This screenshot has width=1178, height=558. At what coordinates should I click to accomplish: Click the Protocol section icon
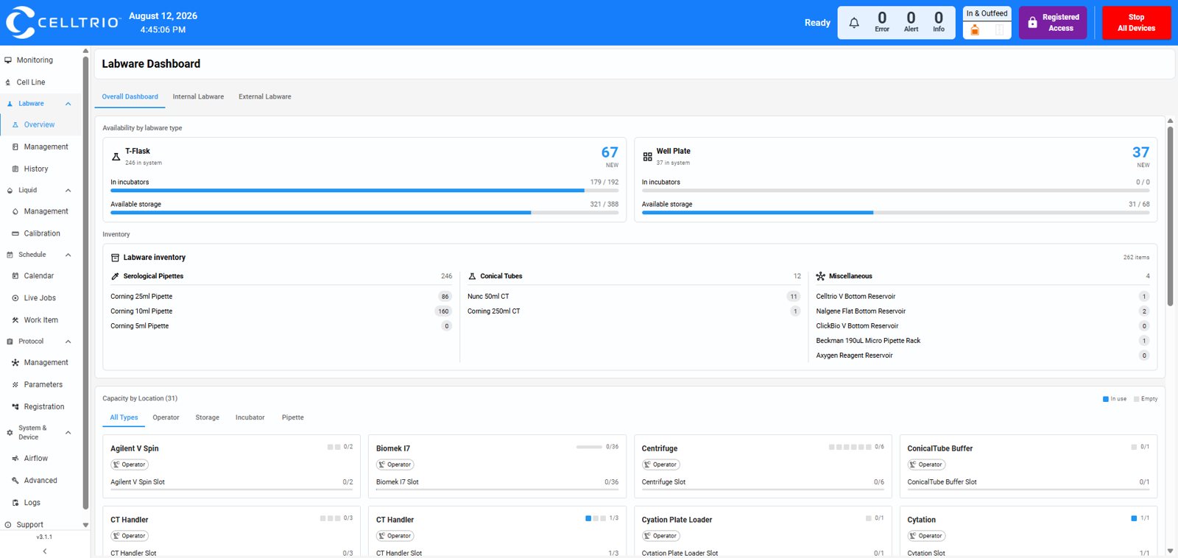click(10, 342)
